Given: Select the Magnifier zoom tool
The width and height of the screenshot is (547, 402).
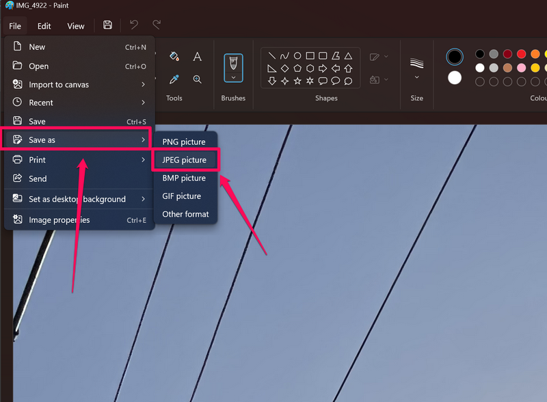Looking at the screenshot, I should coord(197,79).
